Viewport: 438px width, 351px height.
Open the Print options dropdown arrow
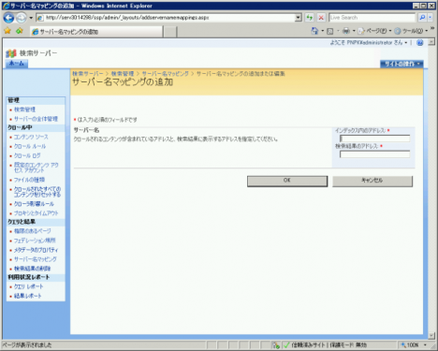[x=354, y=31]
